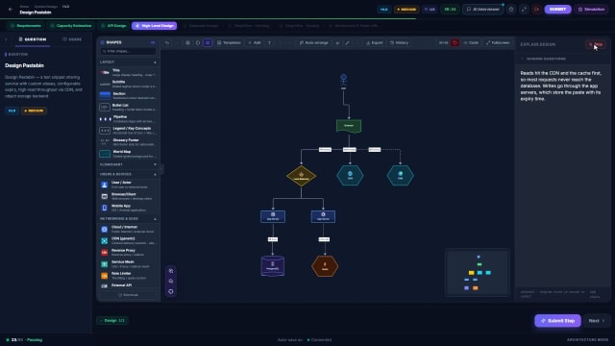Click the zoom-in icon on canvas controls
The image size is (615, 346).
pos(171,271)
